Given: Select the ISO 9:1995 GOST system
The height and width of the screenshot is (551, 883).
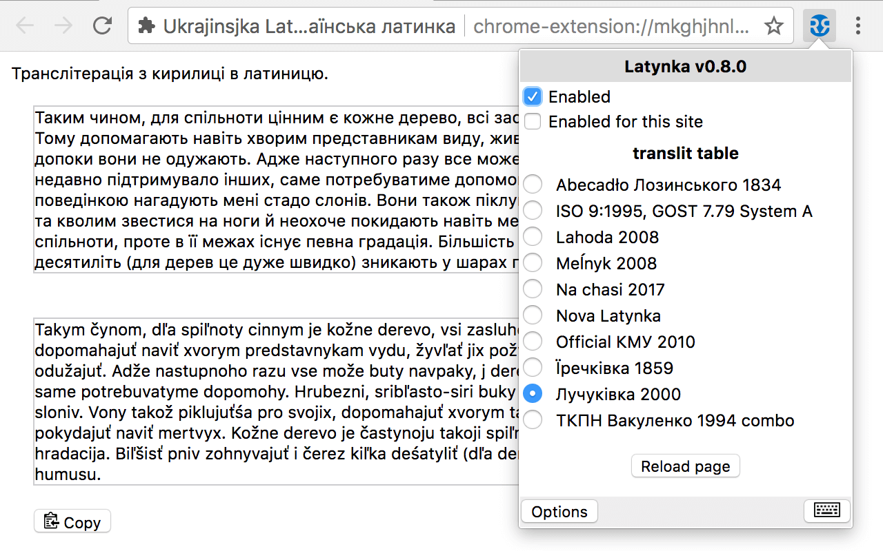Looking at the screenshot, I should tap(532, 210).
